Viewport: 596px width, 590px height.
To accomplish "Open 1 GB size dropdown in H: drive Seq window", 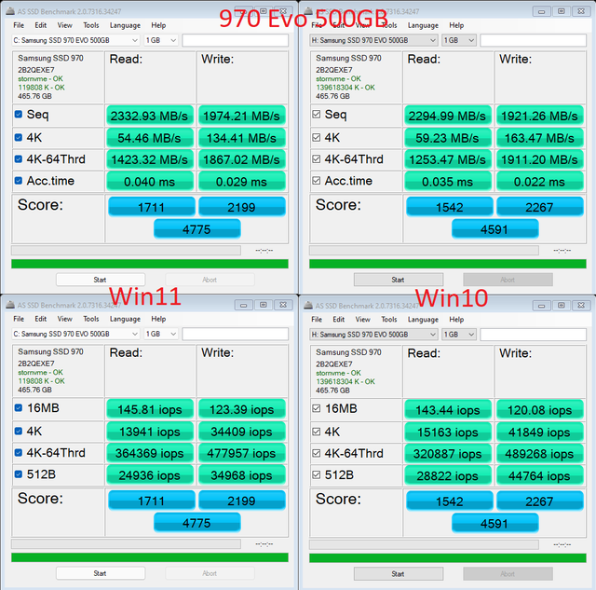I will click(x=459, y=40).
